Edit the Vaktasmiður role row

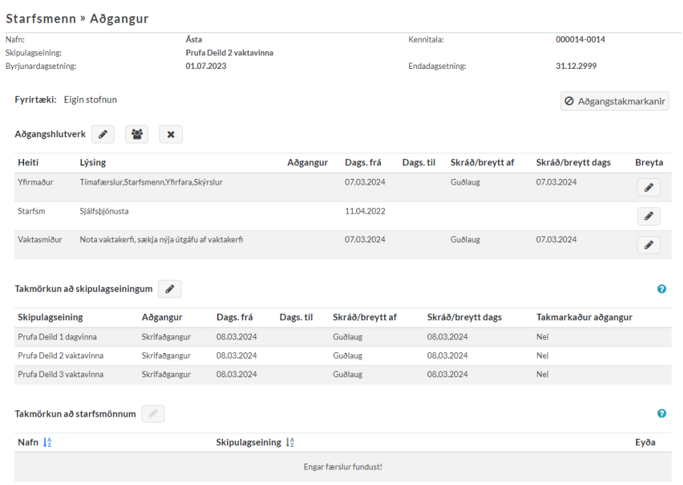tap(649, 245)
